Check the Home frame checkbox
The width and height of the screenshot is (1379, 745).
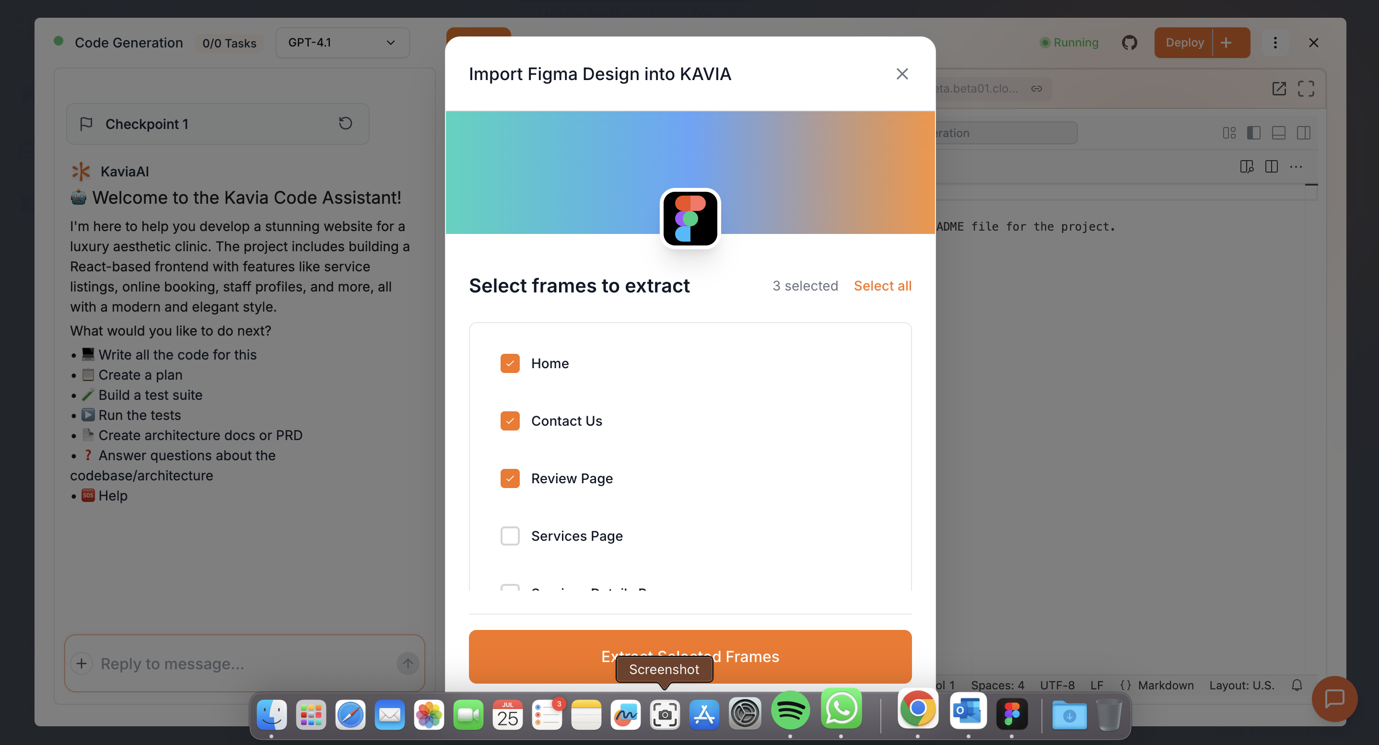coord(510,363)
